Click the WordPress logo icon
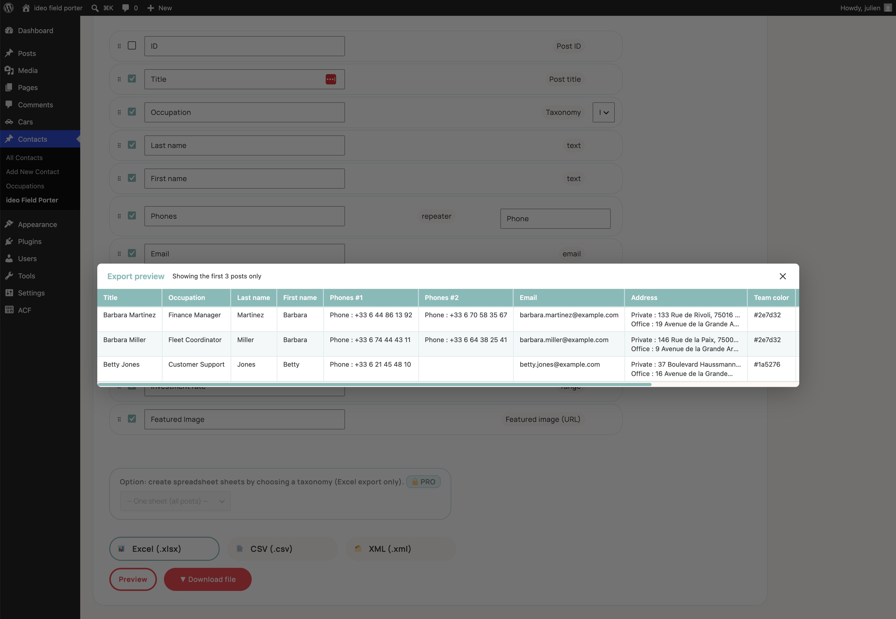 pos(9,8)
